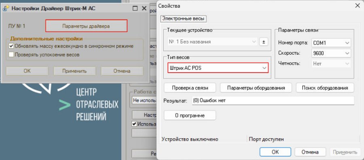Image resolution: width=364 pixels, height=160 pixels.
Task: Open the Не использ dropdown in background window
Action: 144,101
